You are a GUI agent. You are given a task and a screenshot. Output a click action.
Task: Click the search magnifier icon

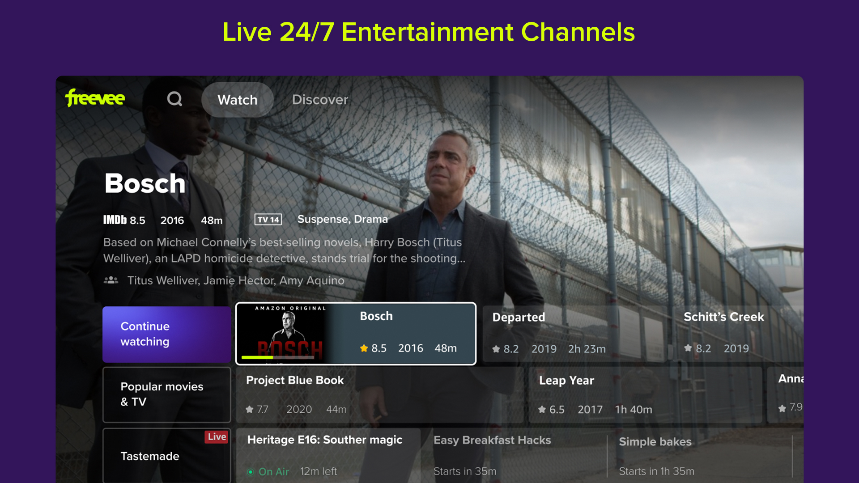pos(174,99)
